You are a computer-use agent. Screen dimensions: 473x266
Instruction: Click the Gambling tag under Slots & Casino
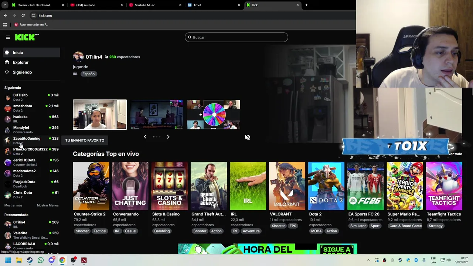[162, 231]
